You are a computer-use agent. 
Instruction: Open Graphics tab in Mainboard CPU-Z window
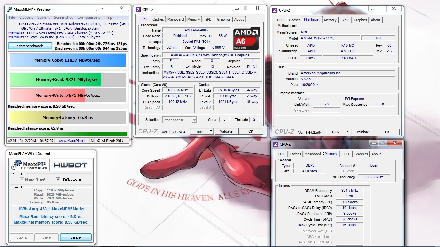360,20
